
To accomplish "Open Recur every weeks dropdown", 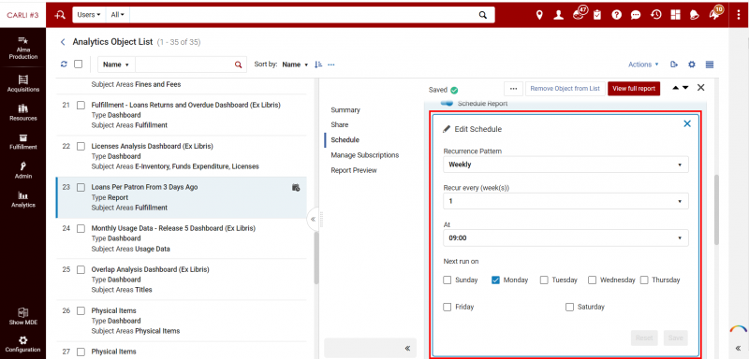I will point(565,201).
